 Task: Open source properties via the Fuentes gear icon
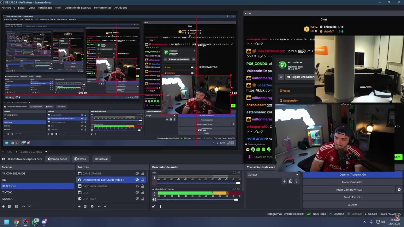click(x=92, y=207)
